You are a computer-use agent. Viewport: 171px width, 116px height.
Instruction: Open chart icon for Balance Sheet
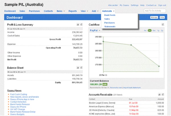coord(78,68)
